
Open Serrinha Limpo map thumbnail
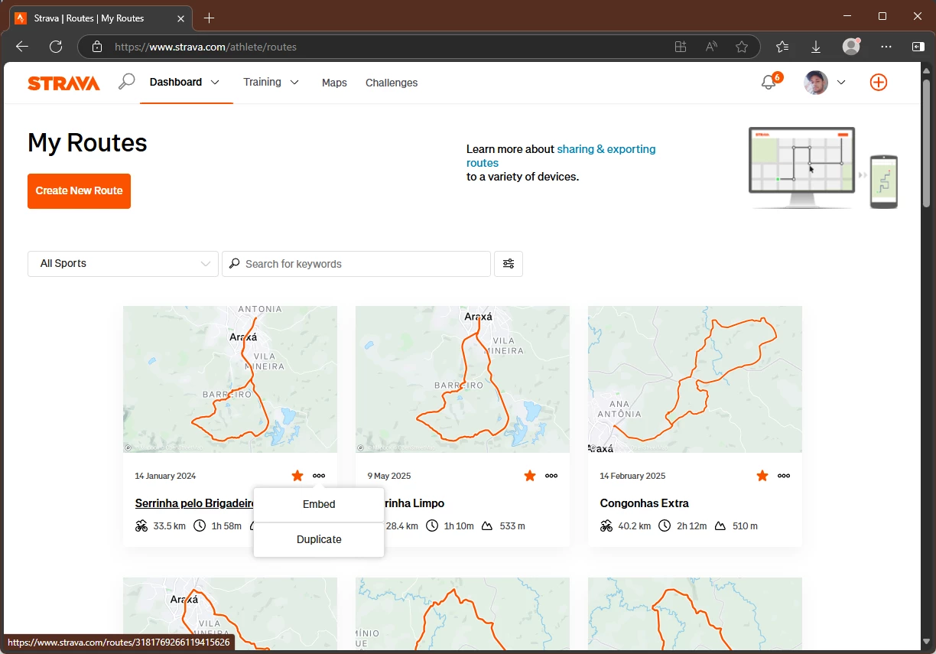point(463,379)
